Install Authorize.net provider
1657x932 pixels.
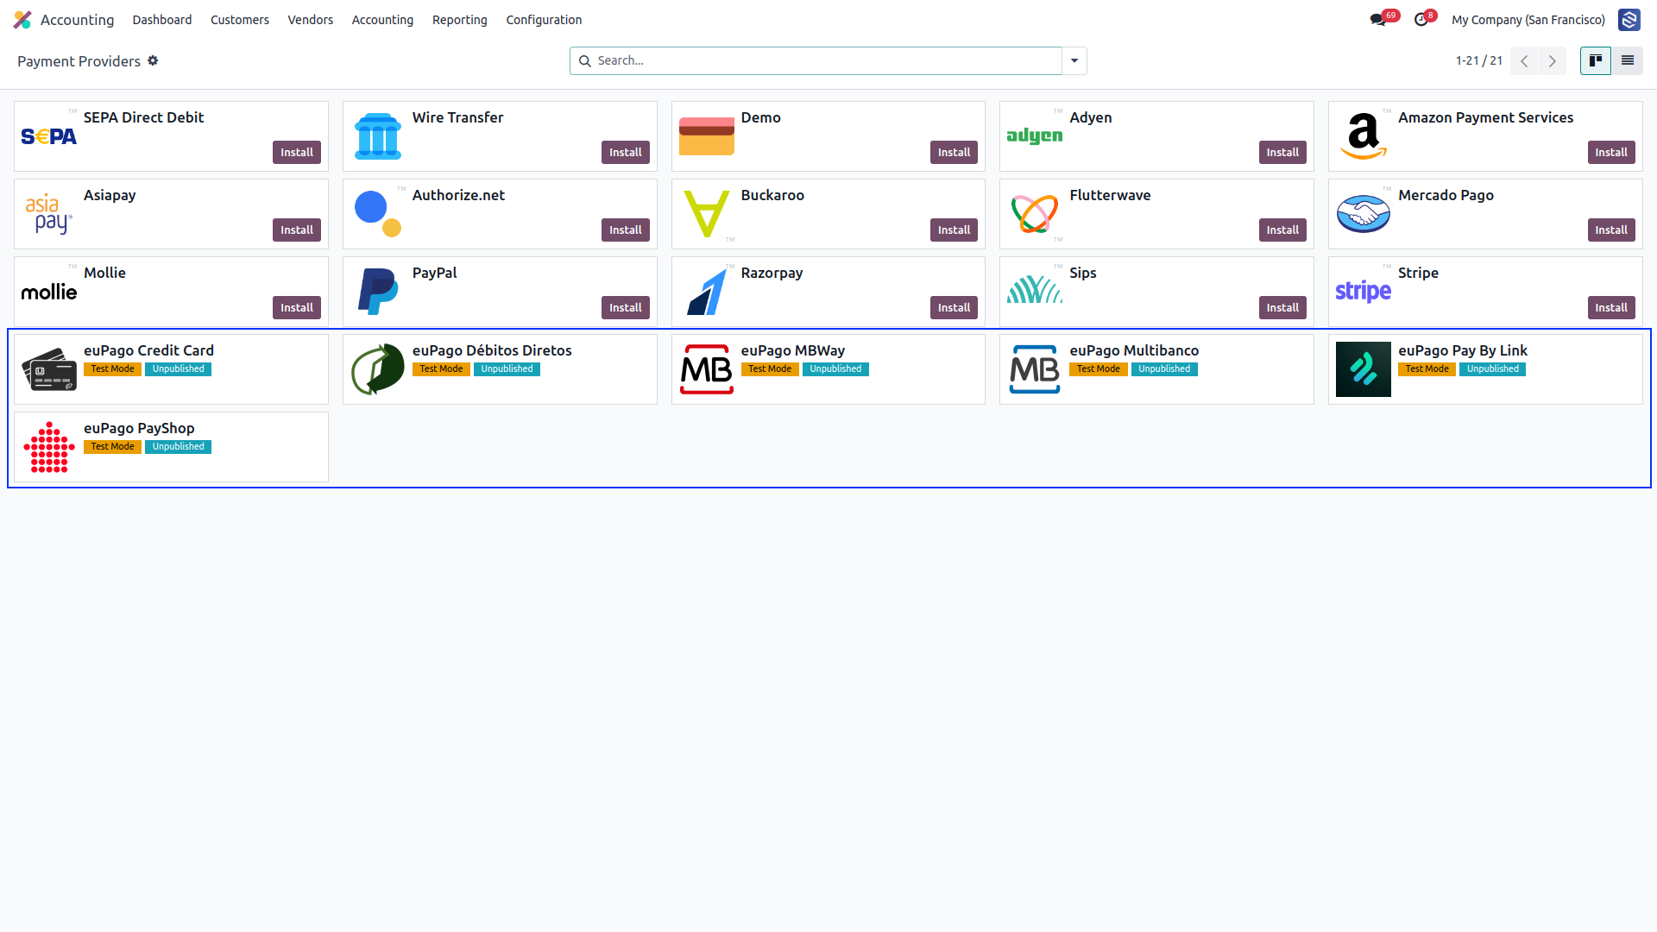pos(626,230)
